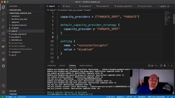Change encoding via UTF-8 indicator

[x=129, y=97]
